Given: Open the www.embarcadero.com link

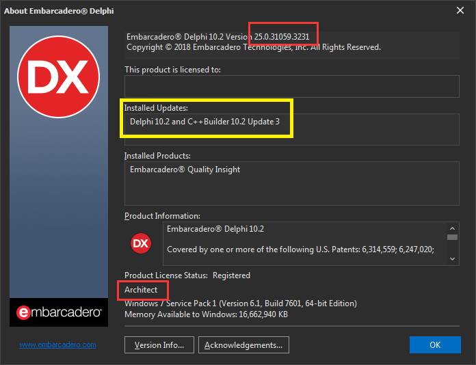Looking at the screenshot, I should [57, 344].
